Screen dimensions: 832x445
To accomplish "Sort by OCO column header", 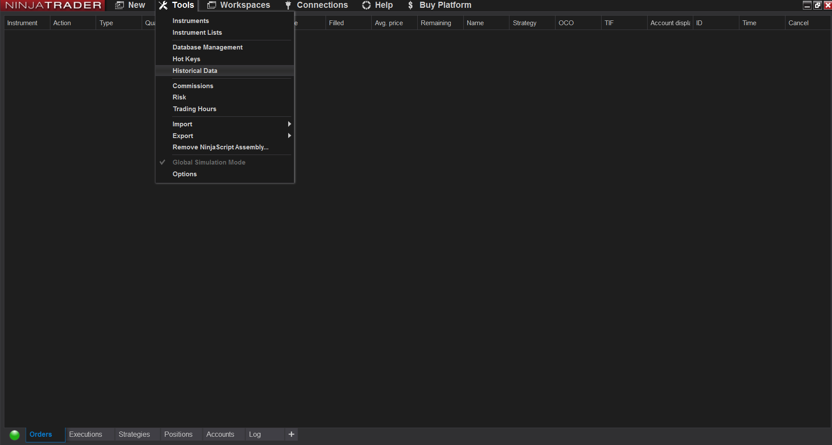I will click(579, 23).
